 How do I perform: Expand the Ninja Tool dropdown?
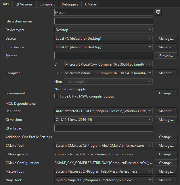104,180
